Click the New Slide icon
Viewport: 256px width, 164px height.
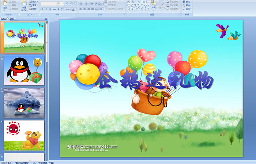(x=24, y=3)
